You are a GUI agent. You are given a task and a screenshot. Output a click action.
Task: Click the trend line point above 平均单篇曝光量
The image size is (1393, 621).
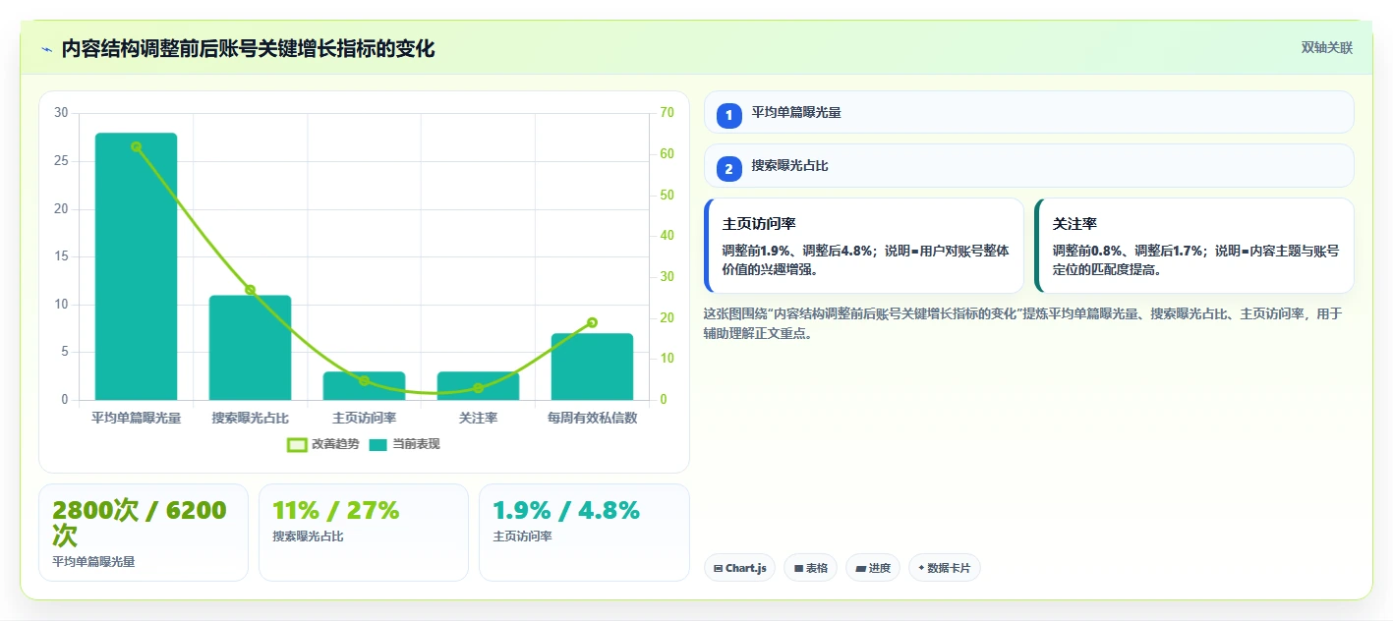click(136, 146)
